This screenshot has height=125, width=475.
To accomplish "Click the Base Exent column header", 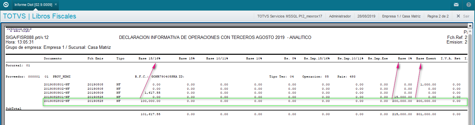I will pos(426,58).
